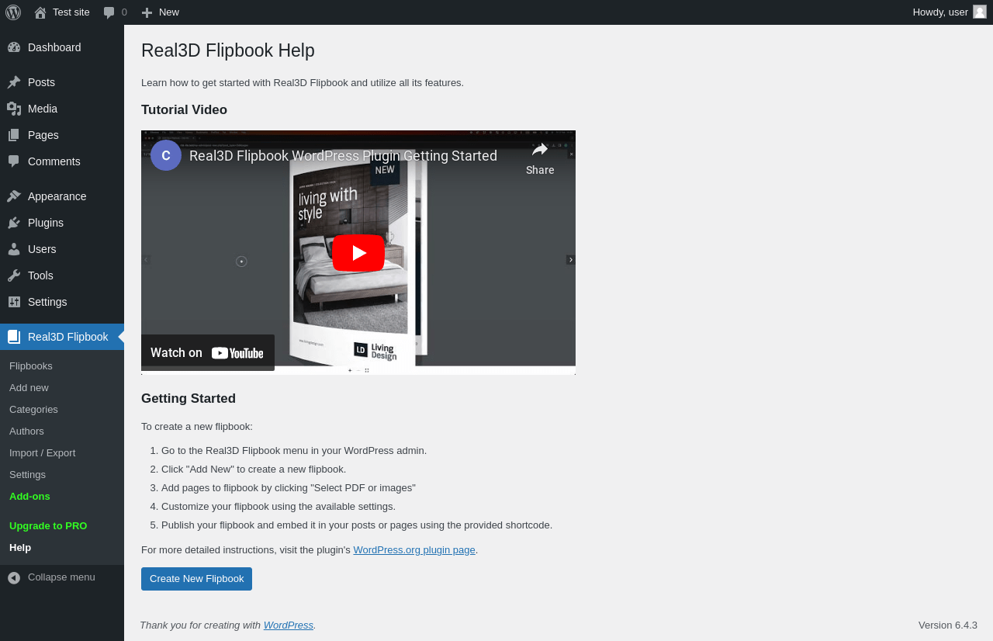The image size is (993, 641).
Task: Click the Settings sliders icon
Action: point(14,302)
